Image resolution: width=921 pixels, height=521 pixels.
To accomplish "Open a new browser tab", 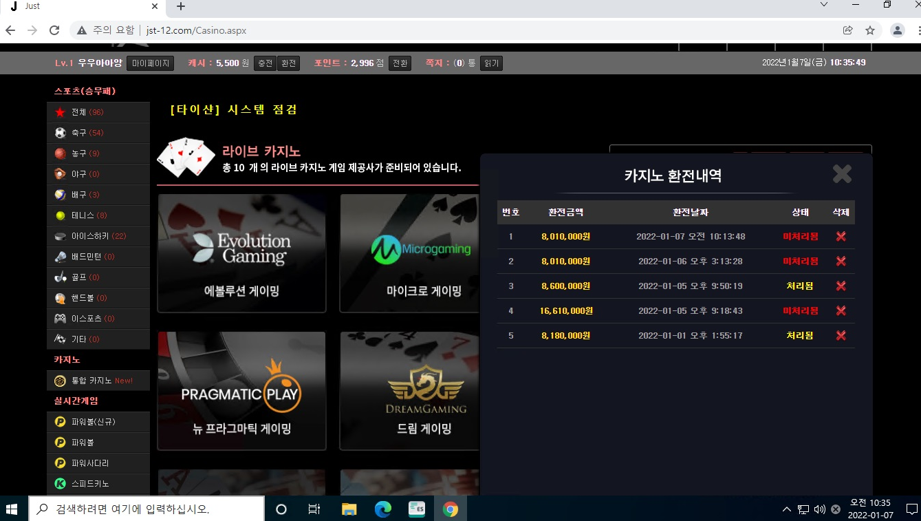I will point(181,6).
